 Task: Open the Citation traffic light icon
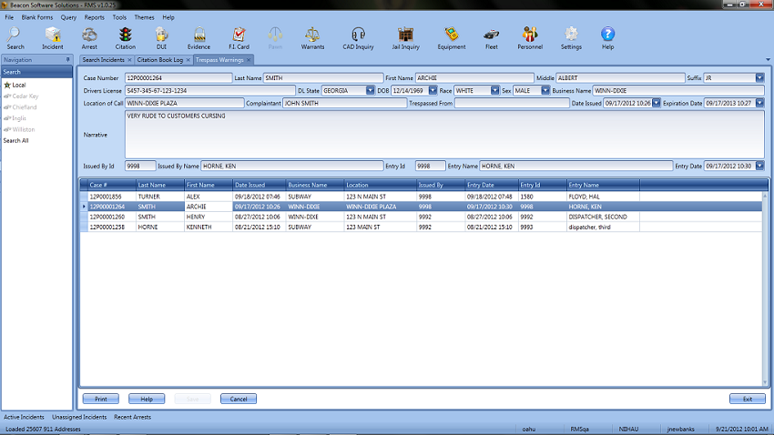click(126, 35)
